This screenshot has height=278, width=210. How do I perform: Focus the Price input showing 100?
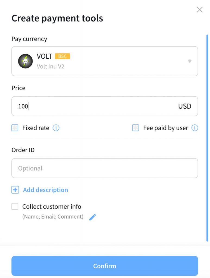[92, 106]
